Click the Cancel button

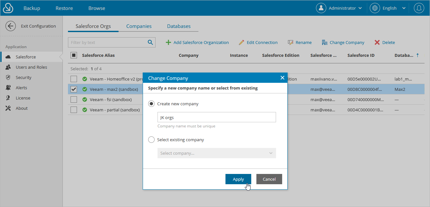pos(269,179)
